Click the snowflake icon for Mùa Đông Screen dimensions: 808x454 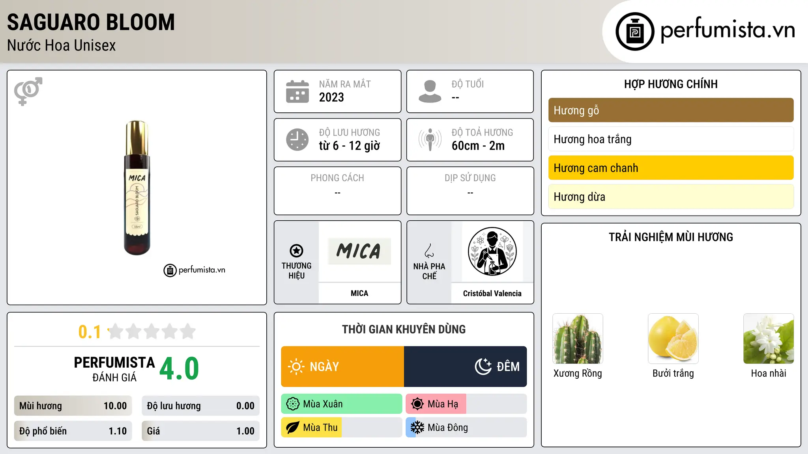417,428
